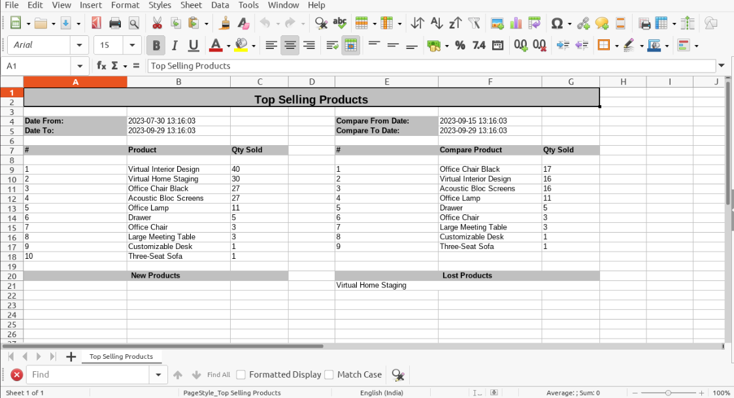Viewport: 734px width, 398px height.
Task: Open the Borders dropdown arrow
Action: pyautogui.click(x=616, y=46)
